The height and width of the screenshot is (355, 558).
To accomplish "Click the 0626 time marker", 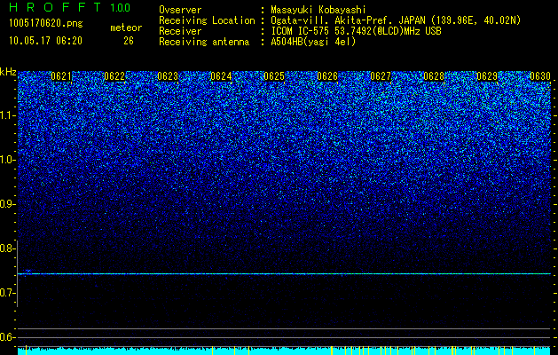I will tap(327, 76).
